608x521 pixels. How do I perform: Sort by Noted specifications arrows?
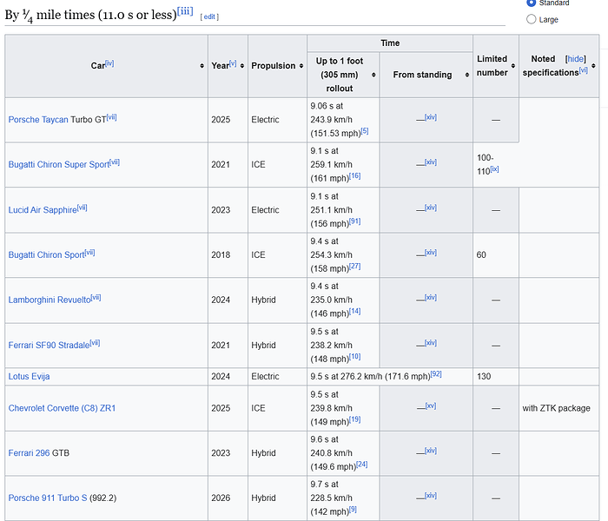[593, 66]
